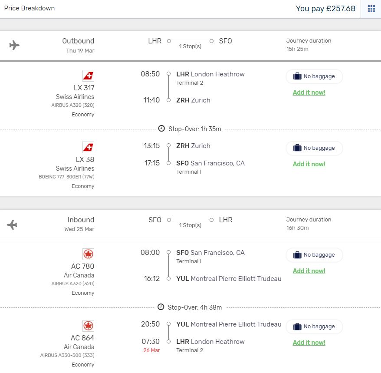Click the Swiss Airlines logo on flight LX 317
This screenshot has width=381, height=373.
88,75
